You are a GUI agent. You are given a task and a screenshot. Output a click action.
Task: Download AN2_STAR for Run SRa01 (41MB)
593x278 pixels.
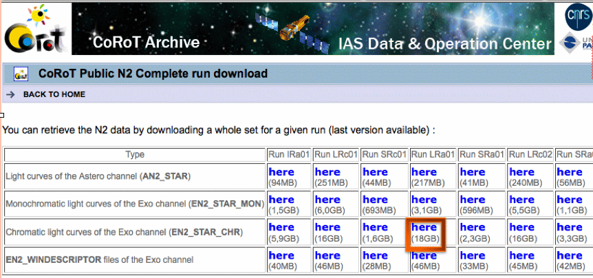point(473,171)
